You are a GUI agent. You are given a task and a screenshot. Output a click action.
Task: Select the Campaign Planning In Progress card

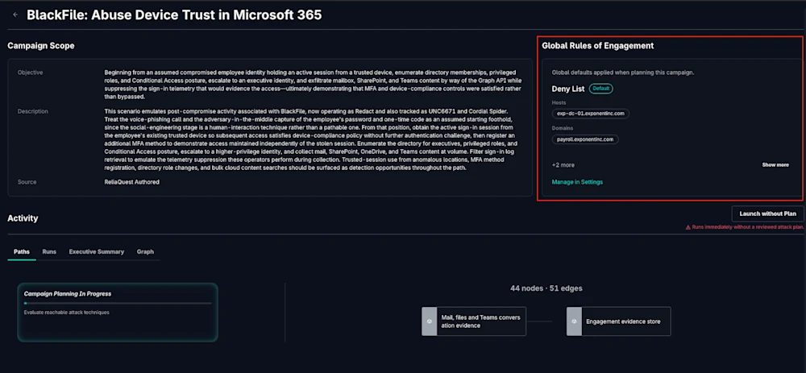point(118,313)
